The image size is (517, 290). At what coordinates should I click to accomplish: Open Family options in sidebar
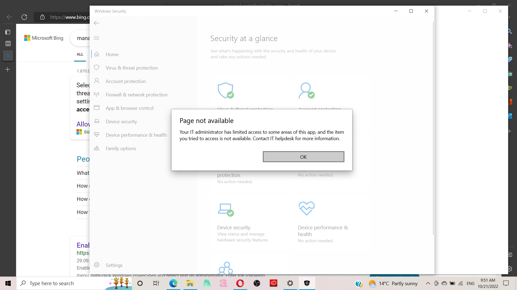pos(121,148)
